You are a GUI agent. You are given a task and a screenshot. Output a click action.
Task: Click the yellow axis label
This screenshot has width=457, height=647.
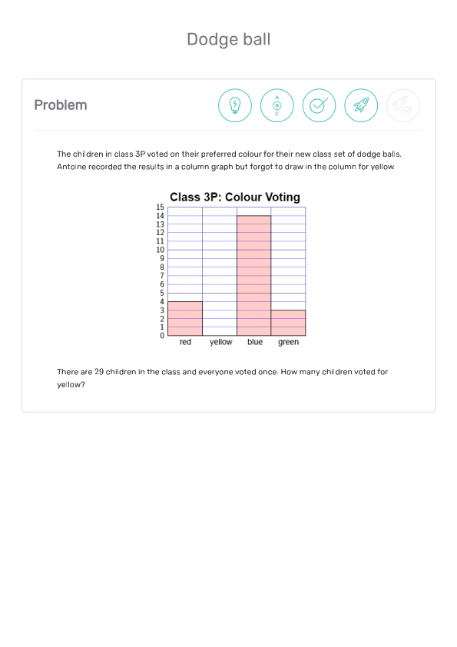pyautogui.click(x=220, y=342)
